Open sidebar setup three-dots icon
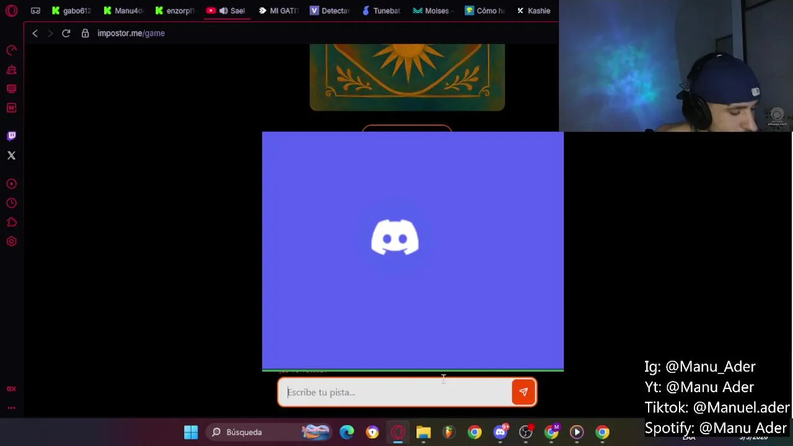Viewport: 793px width, 446px height. [11, 408]
